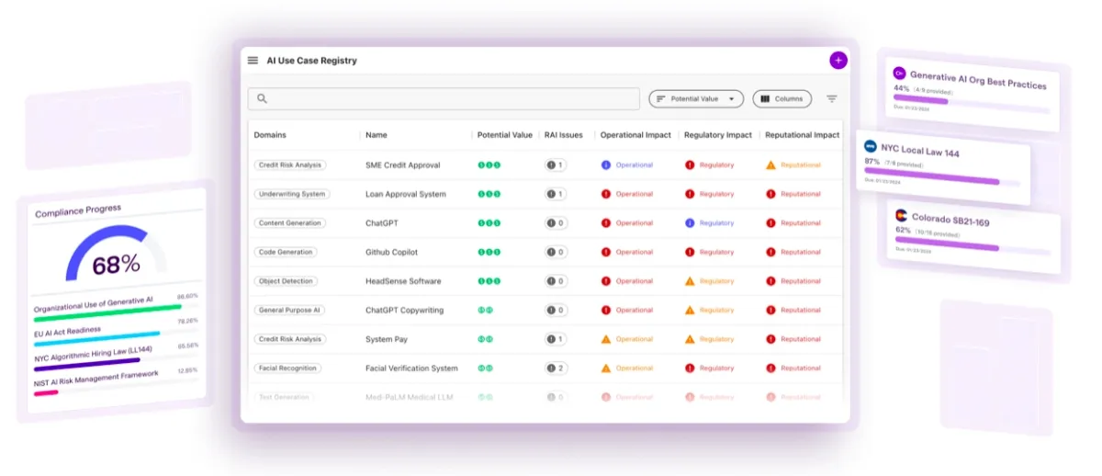Open the filter list icon right of Columns

(832, 99)
